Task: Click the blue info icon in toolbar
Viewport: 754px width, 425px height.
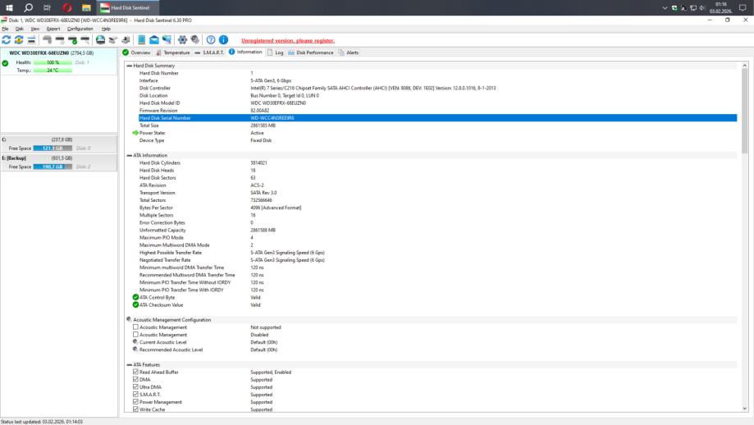Action: point(223,39)
